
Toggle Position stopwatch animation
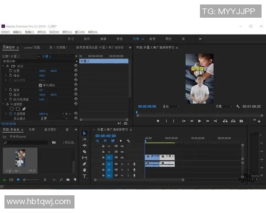[x=11, y=71]
